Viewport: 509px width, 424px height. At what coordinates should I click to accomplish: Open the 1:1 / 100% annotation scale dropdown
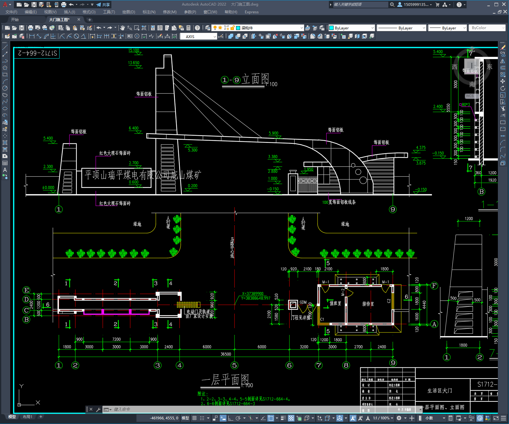pyautogui.click(x=383, y=418)
